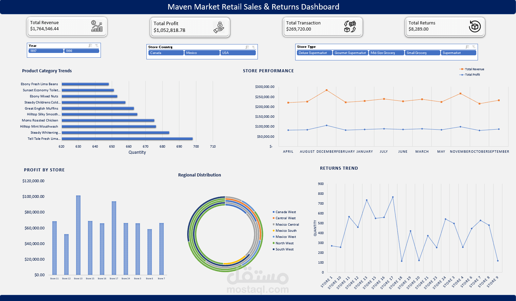Screen dimensions: 516x301
Task: Click the Hilltop Mint Mouthwash label
Action: coord(39,127)
